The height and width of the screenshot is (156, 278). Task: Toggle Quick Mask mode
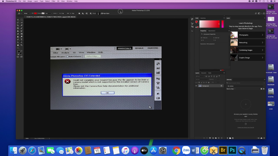pos(18,57)
